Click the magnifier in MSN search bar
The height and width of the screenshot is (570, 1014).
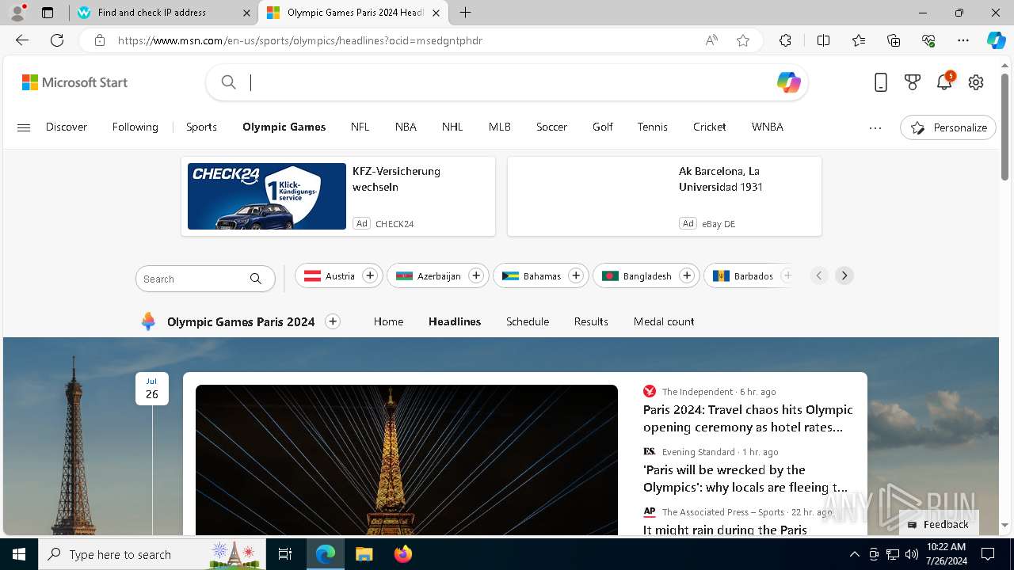pyautogui.click(x=228, y=82)
